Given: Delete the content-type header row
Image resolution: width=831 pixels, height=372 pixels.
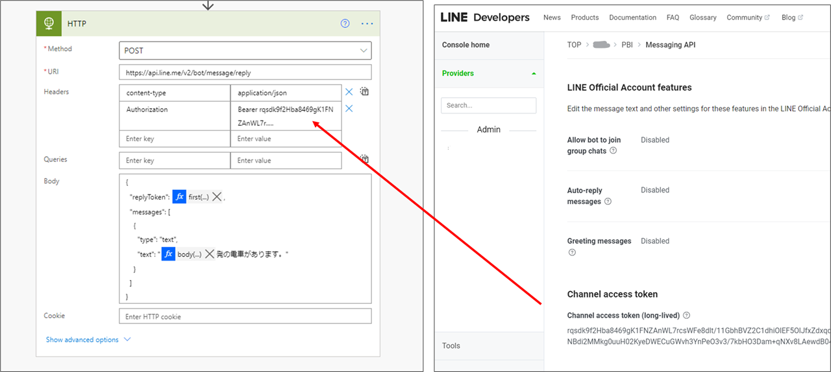Looking at the screenshot, I should click(x=349, y=92).
